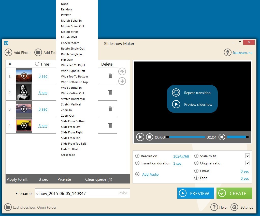
Task: Move selected photo up with arrow icon
Action: click(x=122, y=71)
